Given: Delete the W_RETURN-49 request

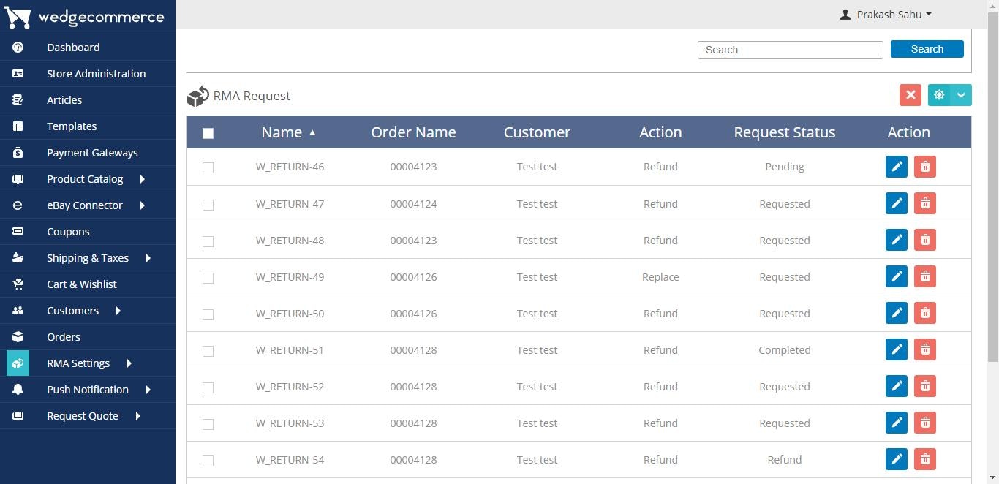Looking at the screenshot, I should point(925,276).
